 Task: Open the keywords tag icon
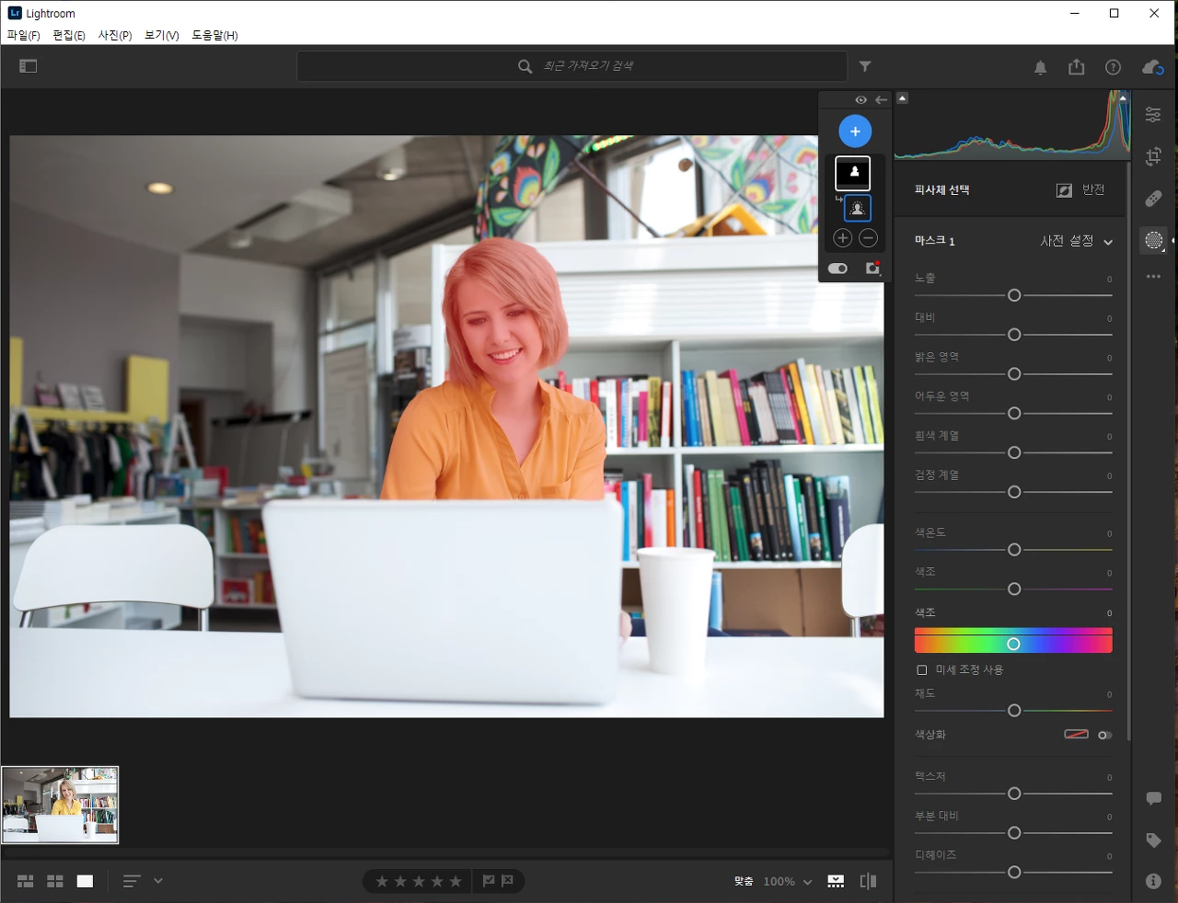(1153, 840)
